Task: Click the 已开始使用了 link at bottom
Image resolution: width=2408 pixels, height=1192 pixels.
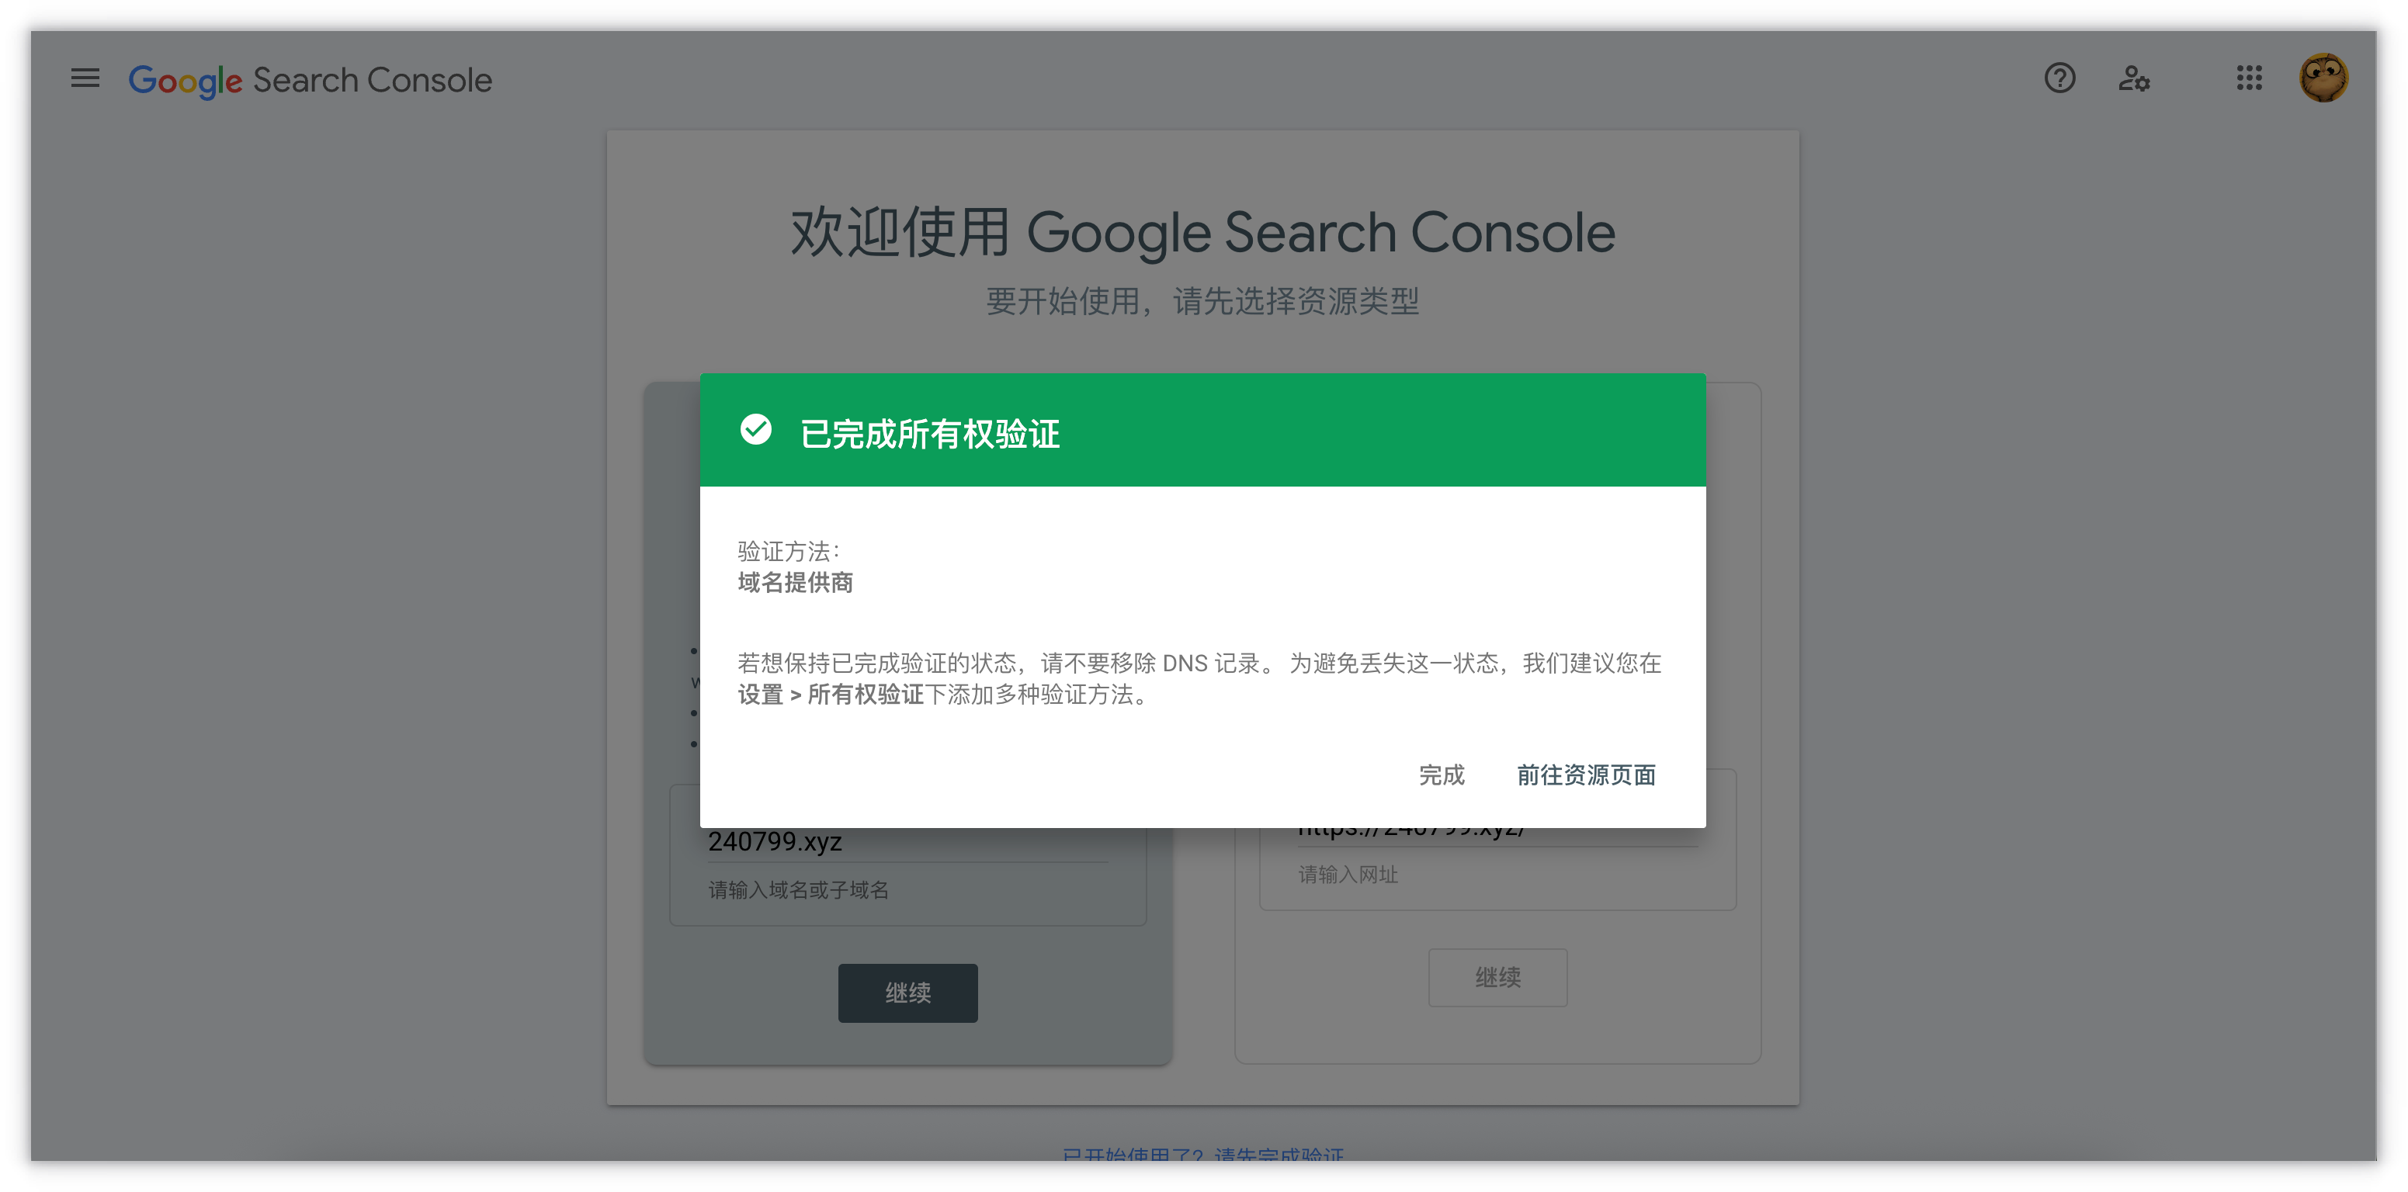Action: [x=1203, y=1154]
